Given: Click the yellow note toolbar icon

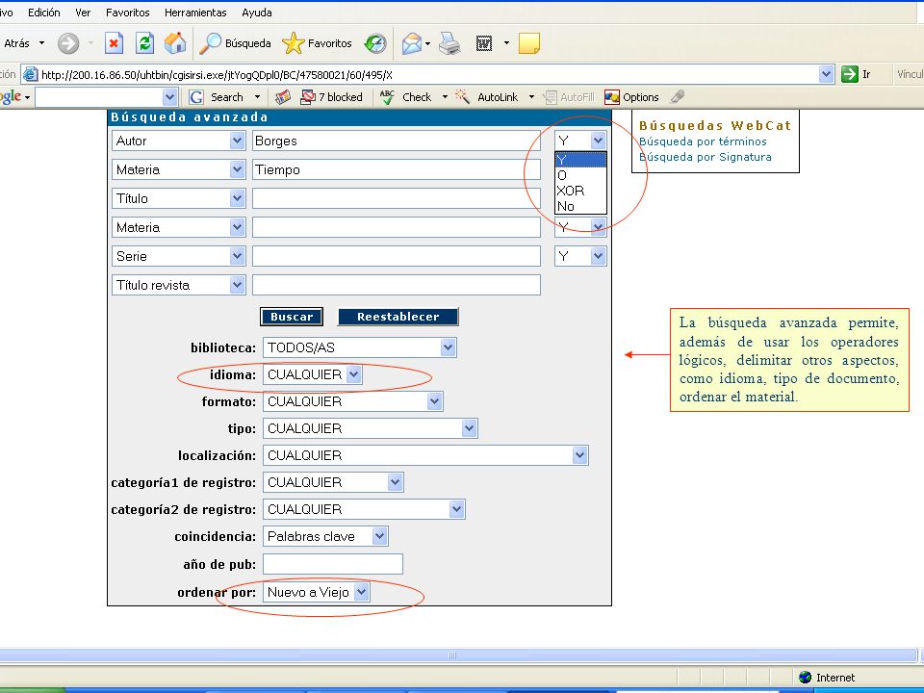Looking at the screenshot, I should click(528, 43).
